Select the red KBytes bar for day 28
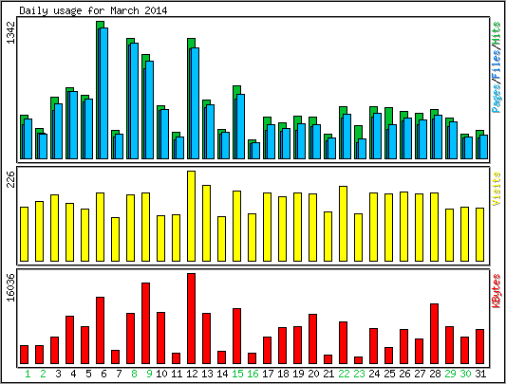 tap(435, 334)
